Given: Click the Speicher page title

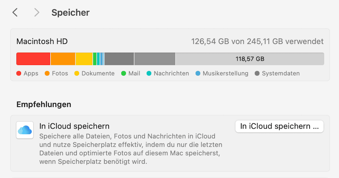Looking at the screenshot, I should [x=71, y=13].
